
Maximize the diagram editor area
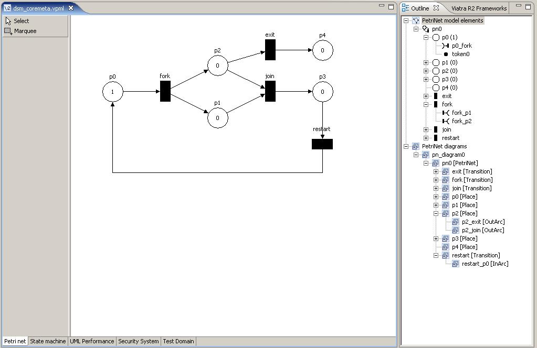[x=391, y=6]
